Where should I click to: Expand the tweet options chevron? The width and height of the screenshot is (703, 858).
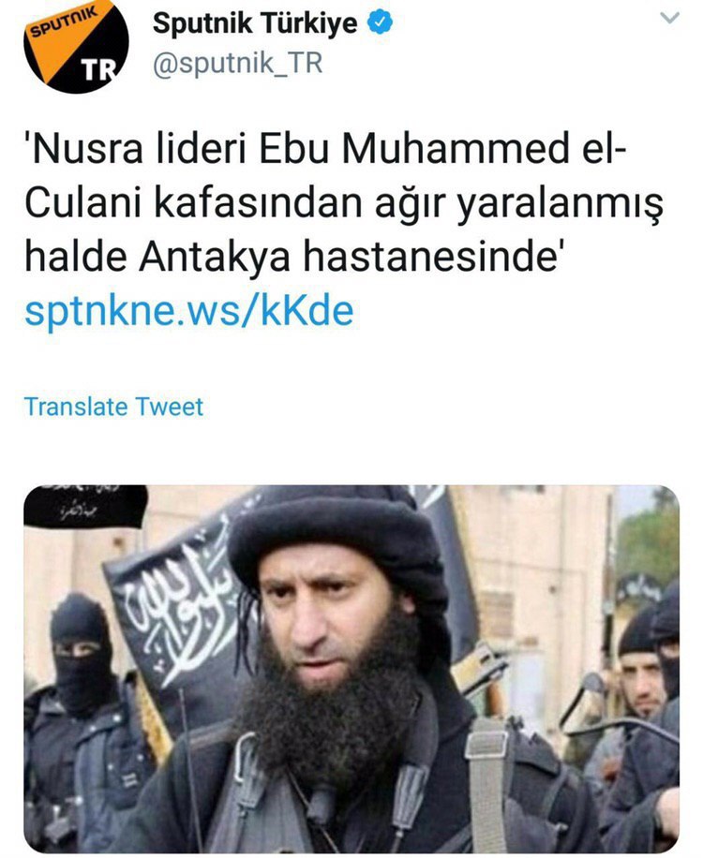click(669, 18)
